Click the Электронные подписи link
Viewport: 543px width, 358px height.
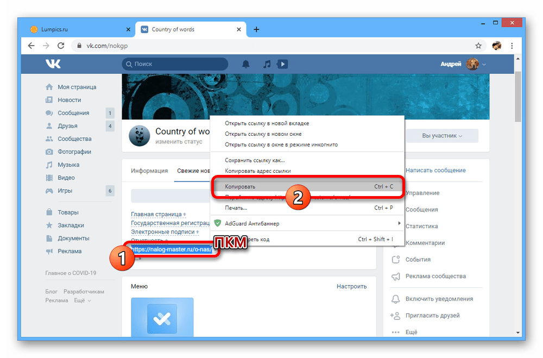(x=163, y=231)
